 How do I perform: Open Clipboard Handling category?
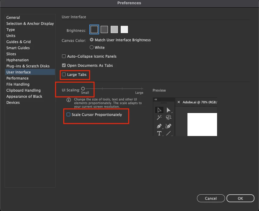click(30, 90)
